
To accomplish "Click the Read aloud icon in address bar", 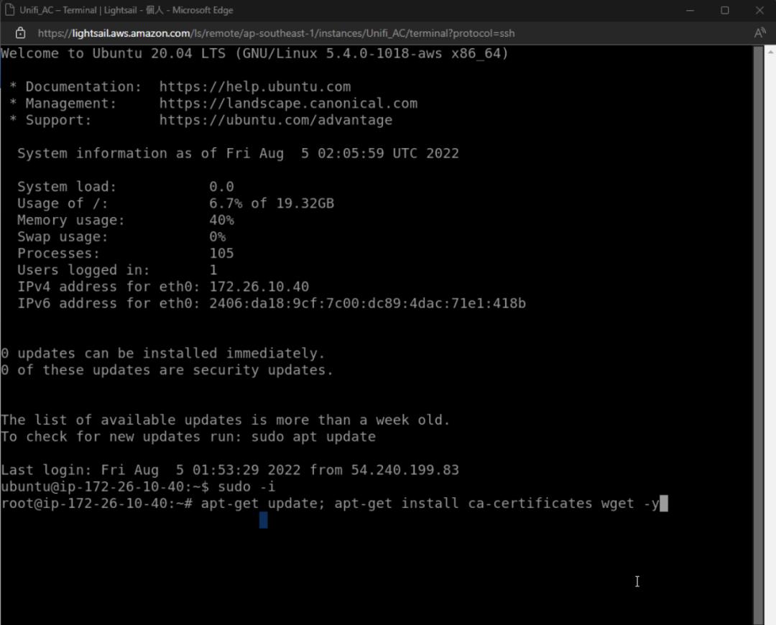I will (x=759, y=33).
